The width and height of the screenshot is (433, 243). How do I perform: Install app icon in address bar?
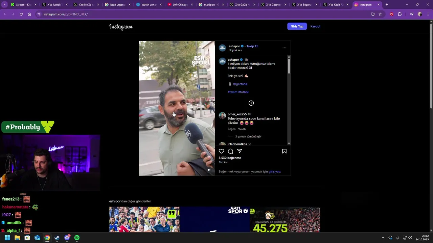pyautogui.click(x=373, y=14)
